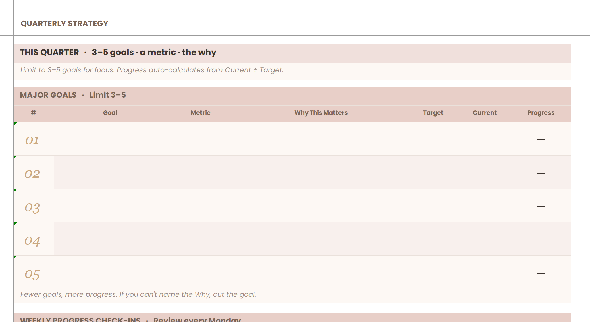Select the Progress dash for goal 02

(541, 173)
